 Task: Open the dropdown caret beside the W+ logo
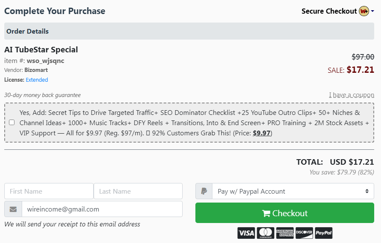click(372, 11)
